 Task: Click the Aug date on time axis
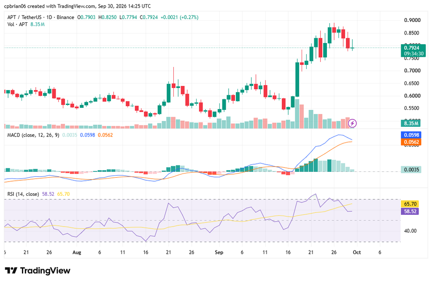[x=77, y=253]
